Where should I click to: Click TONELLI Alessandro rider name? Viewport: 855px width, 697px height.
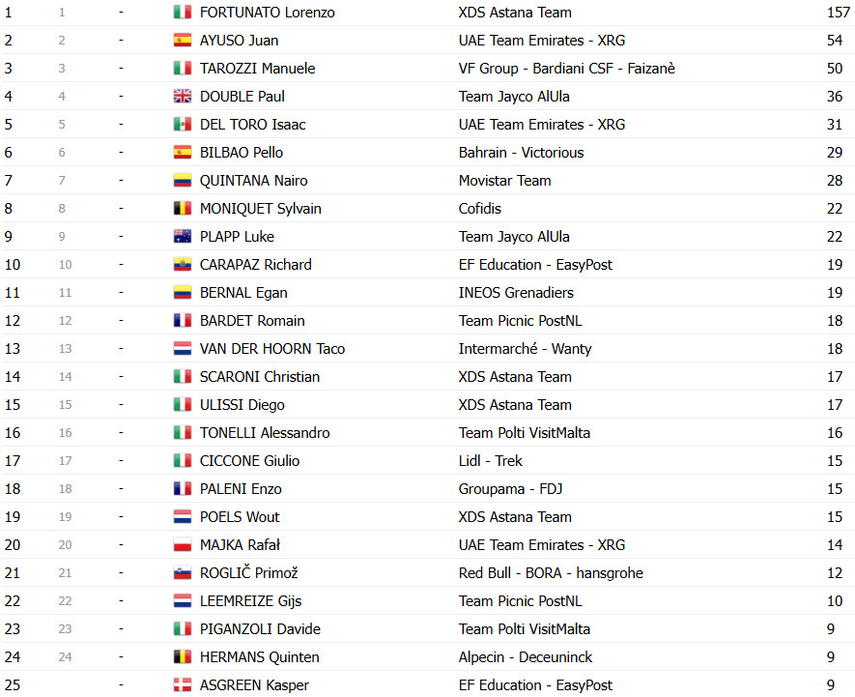pyautogui.click(x=265, y=433)
